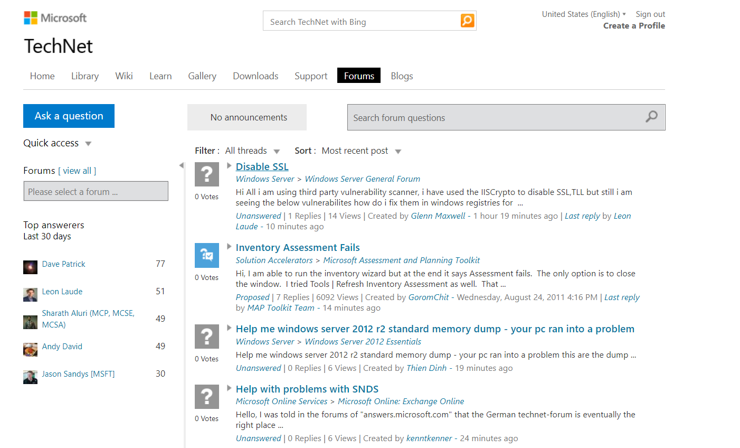Click the Bing search button icon
740x448 pixels.
click(468, 21)
